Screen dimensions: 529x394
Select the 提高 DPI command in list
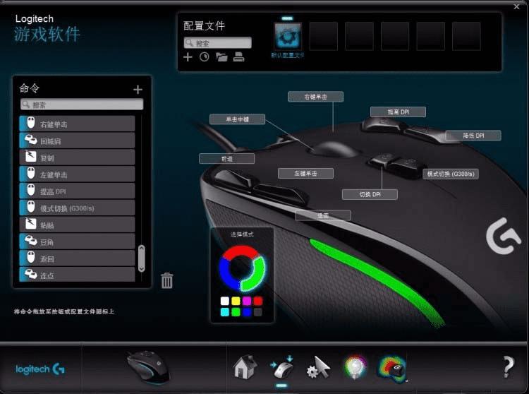78,191
